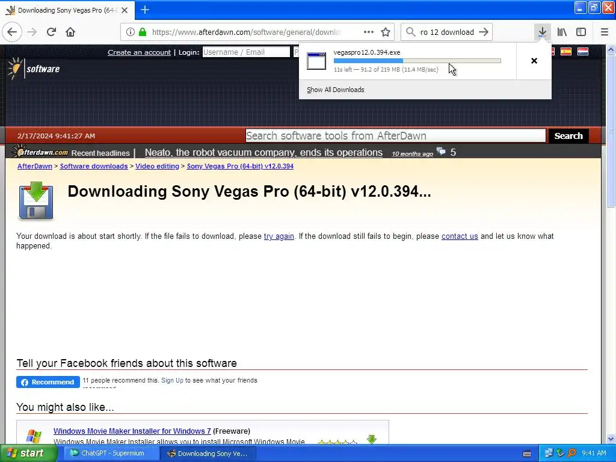Click the search magnifier icon in search box
This screenshot has height=462, width=616.
[410, 32]
